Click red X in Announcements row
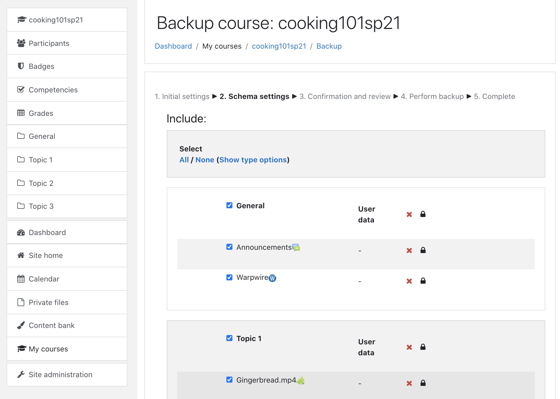The height and width of the screenshot is (399, 560). click(x=409, y=250)
